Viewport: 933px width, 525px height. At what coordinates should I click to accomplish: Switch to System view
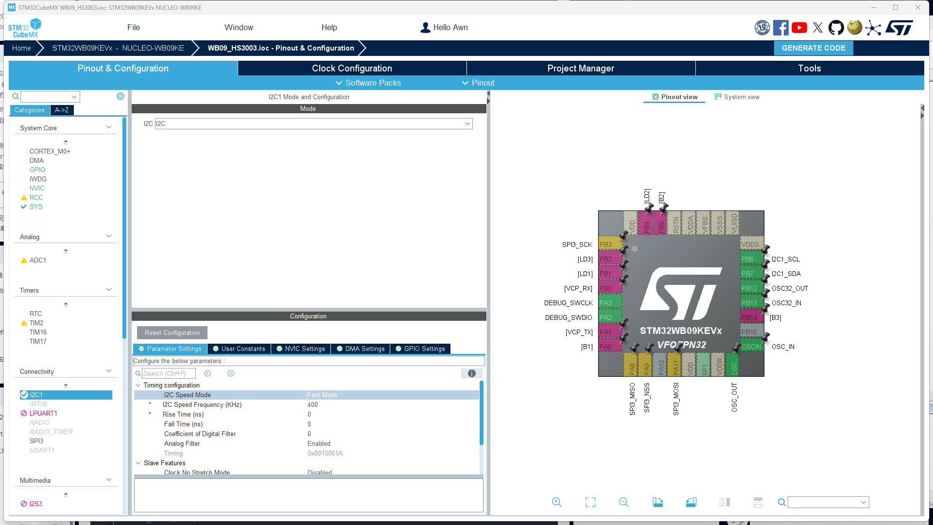pos(737,97)
